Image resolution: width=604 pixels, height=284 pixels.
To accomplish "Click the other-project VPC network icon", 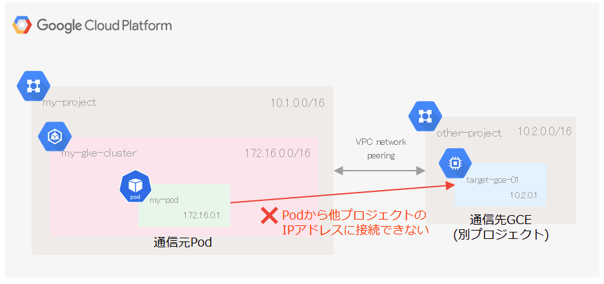I will 425,116.
